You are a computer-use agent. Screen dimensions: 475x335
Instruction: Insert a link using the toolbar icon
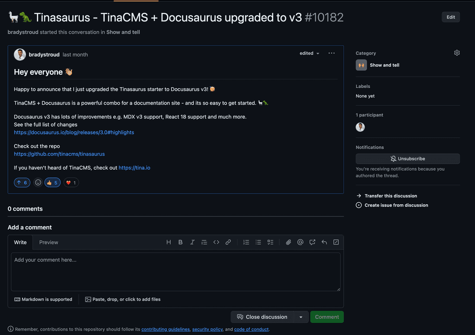[x=228, y=242]
